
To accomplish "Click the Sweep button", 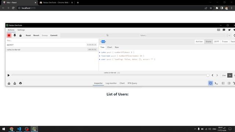I will click(x=45, y=36).
